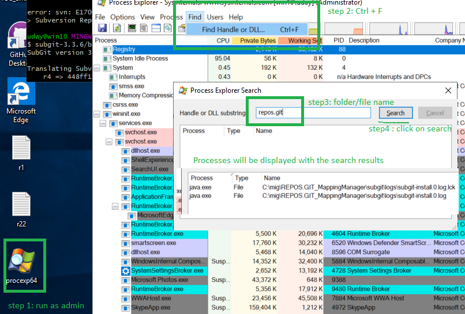Open the Help menu
This screenshot has width=465, height=314.
click(236, 17)
